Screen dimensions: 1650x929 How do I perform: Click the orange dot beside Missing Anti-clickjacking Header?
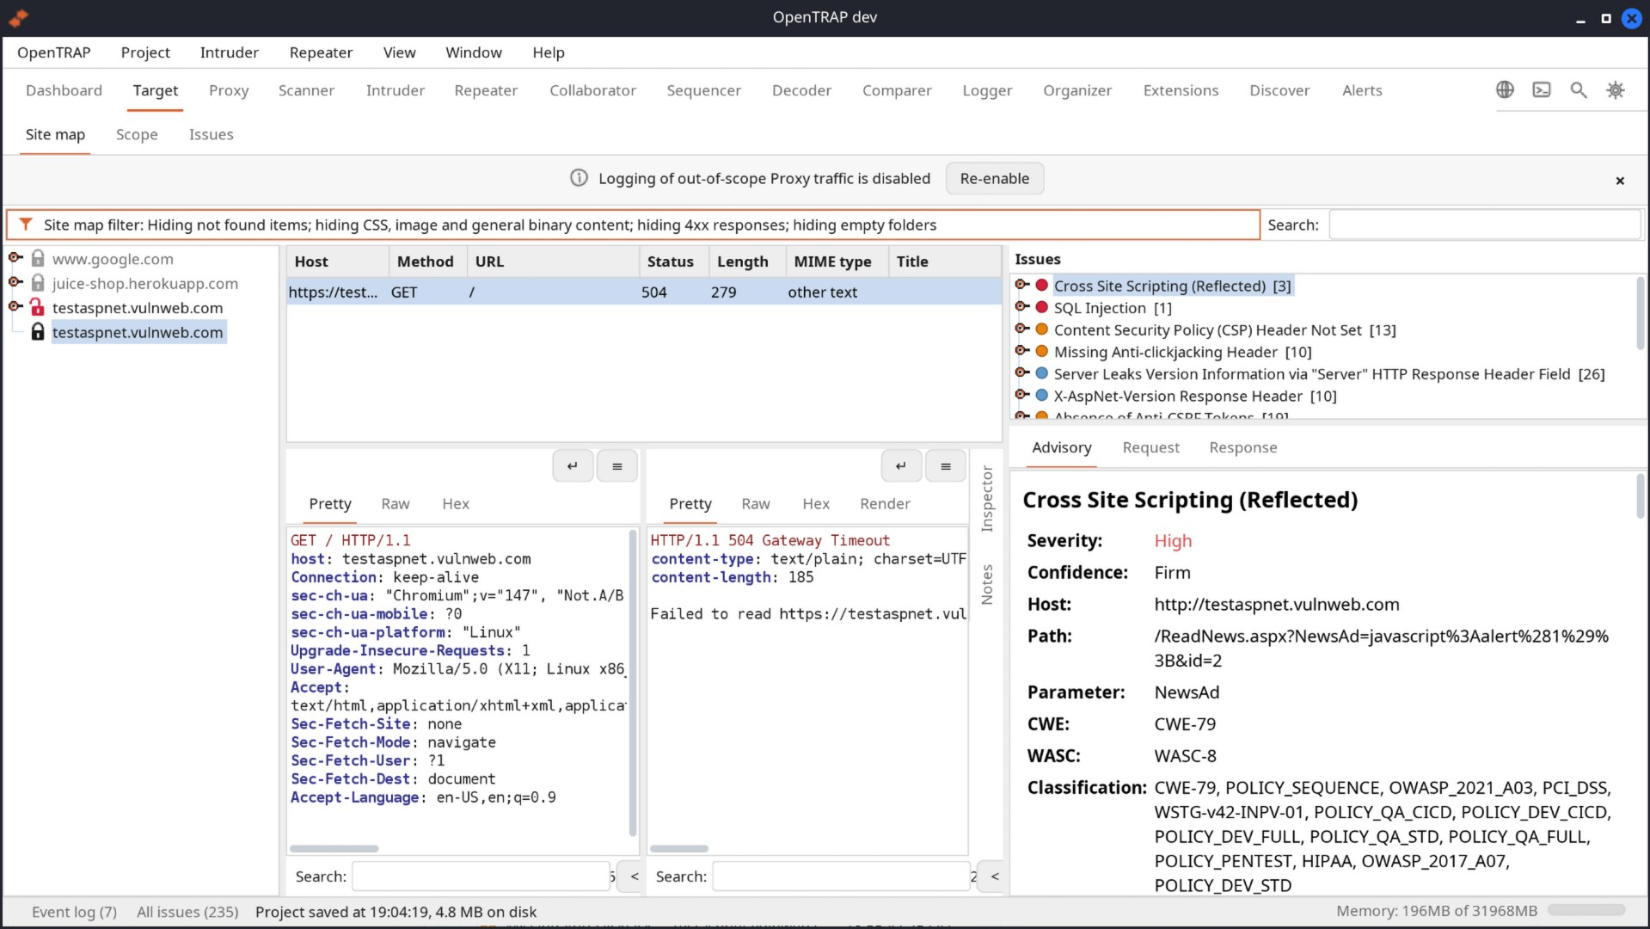1042,351
